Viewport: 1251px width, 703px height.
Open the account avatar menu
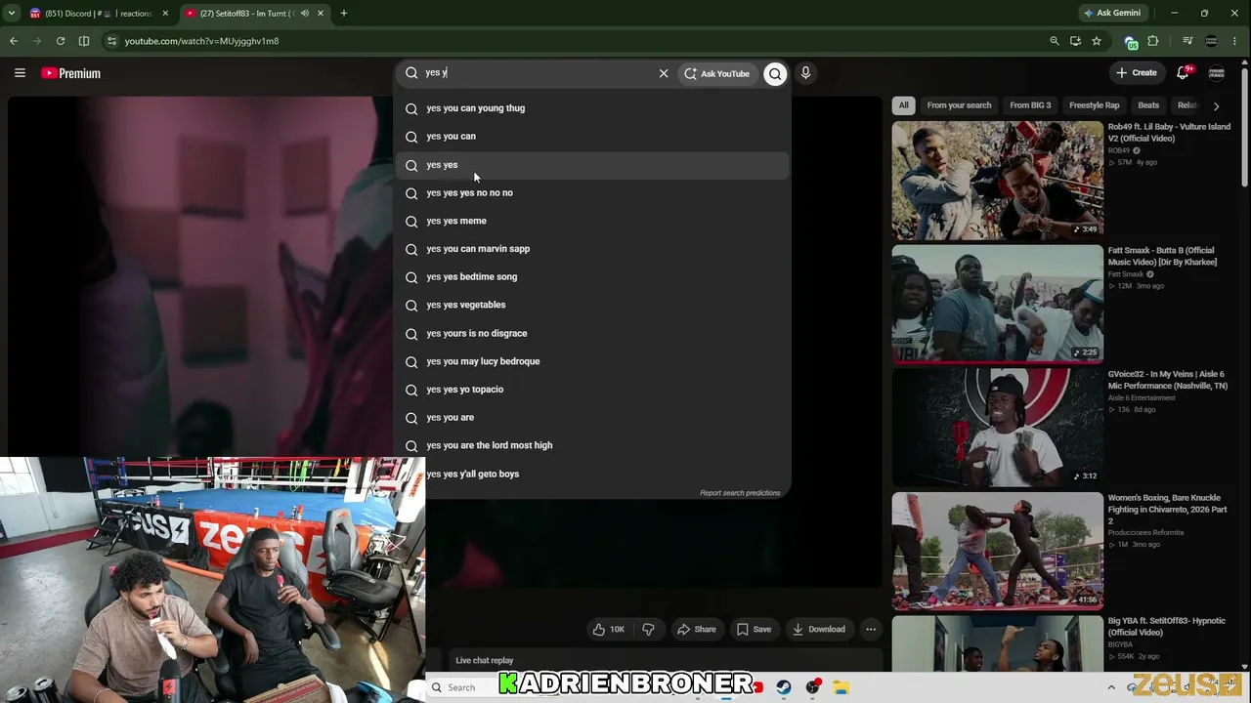pyautogui.click(x=1217, y=73)
